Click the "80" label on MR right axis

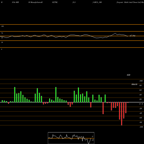click(x=141, y=86)
